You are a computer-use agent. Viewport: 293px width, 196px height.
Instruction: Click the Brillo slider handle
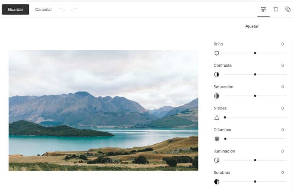(x=255, y=53)
